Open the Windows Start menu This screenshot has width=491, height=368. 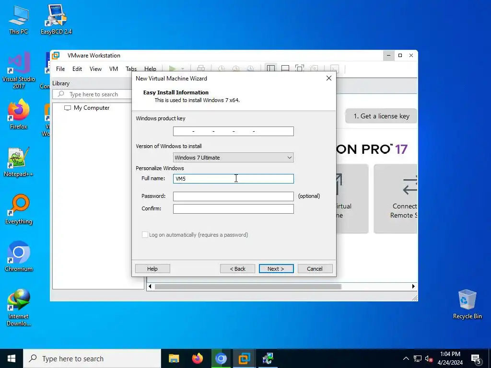12,358
